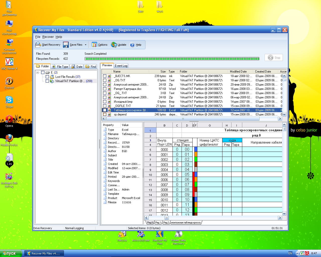The image size is (321, 257).
Task: Click the Save Files disk icon
Action: (66, 45)
